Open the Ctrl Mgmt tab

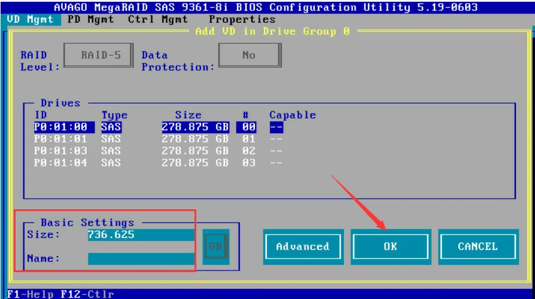click(158, 19)
